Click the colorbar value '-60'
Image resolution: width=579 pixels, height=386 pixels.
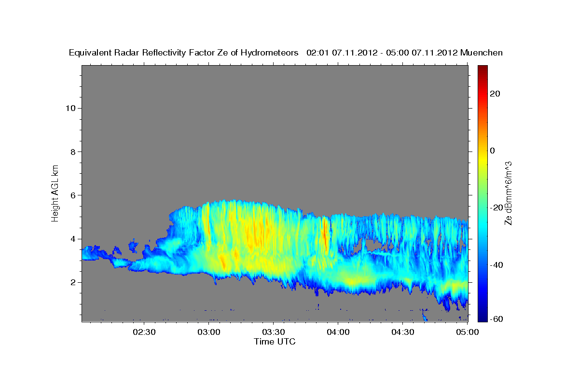(x=496, y=319)
